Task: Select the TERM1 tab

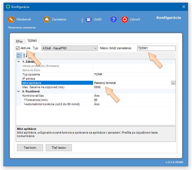Action: pyautogui.click(x=32, y=41)
